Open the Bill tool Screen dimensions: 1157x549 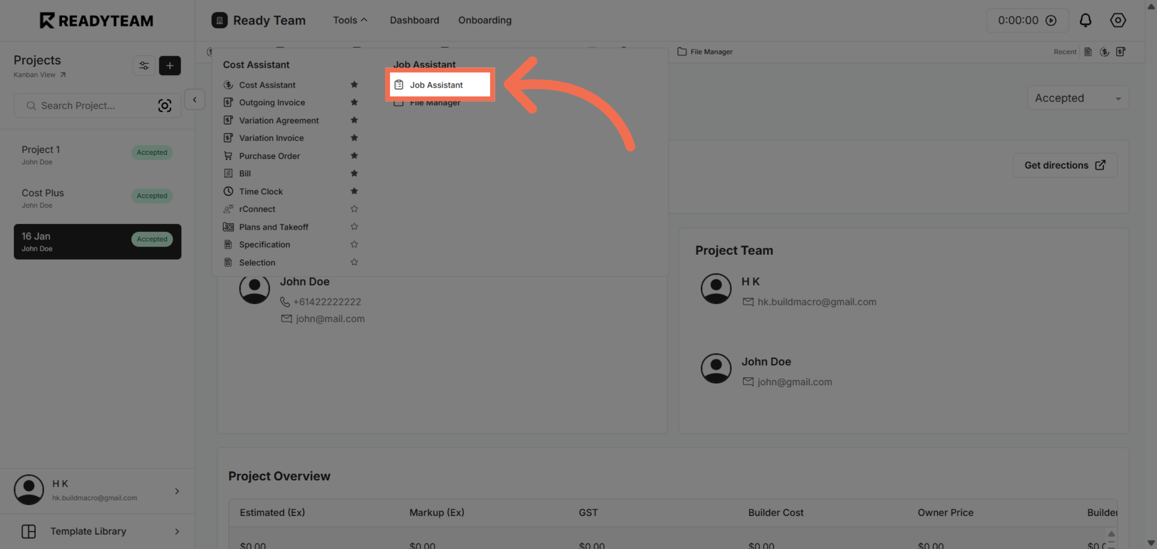coord(245,173)
